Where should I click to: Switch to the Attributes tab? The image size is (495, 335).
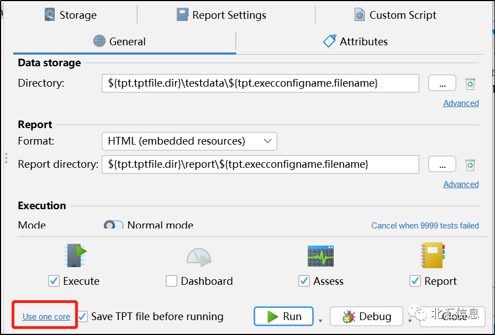(x=356, y=41)
